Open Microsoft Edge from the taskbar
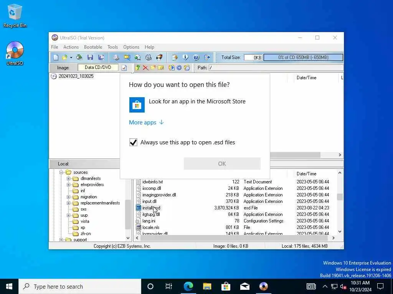The width and height of the screenshot is (393, 294). point(188,286)
